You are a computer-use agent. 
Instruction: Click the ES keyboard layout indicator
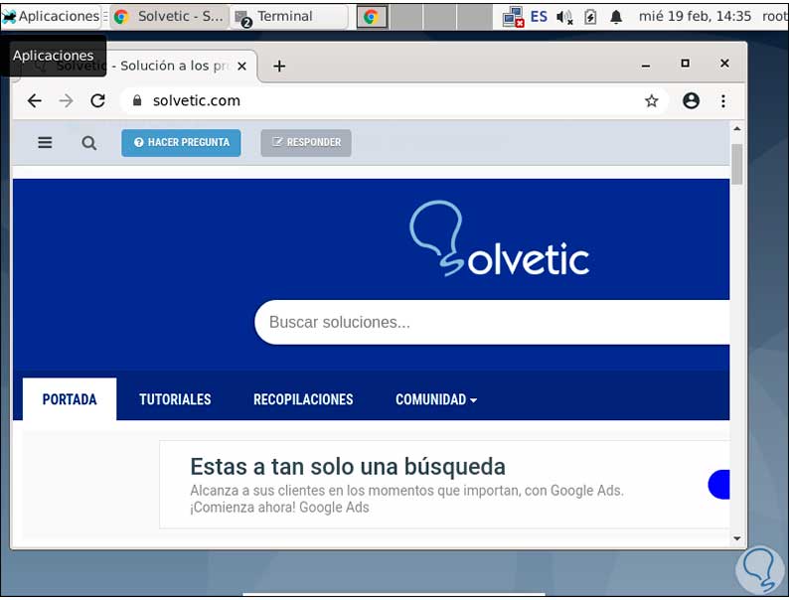[x=539, y=17]
